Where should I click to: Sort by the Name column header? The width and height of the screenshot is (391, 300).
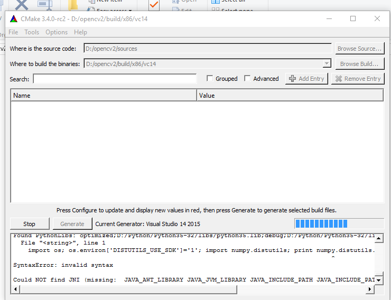point(104,96)
